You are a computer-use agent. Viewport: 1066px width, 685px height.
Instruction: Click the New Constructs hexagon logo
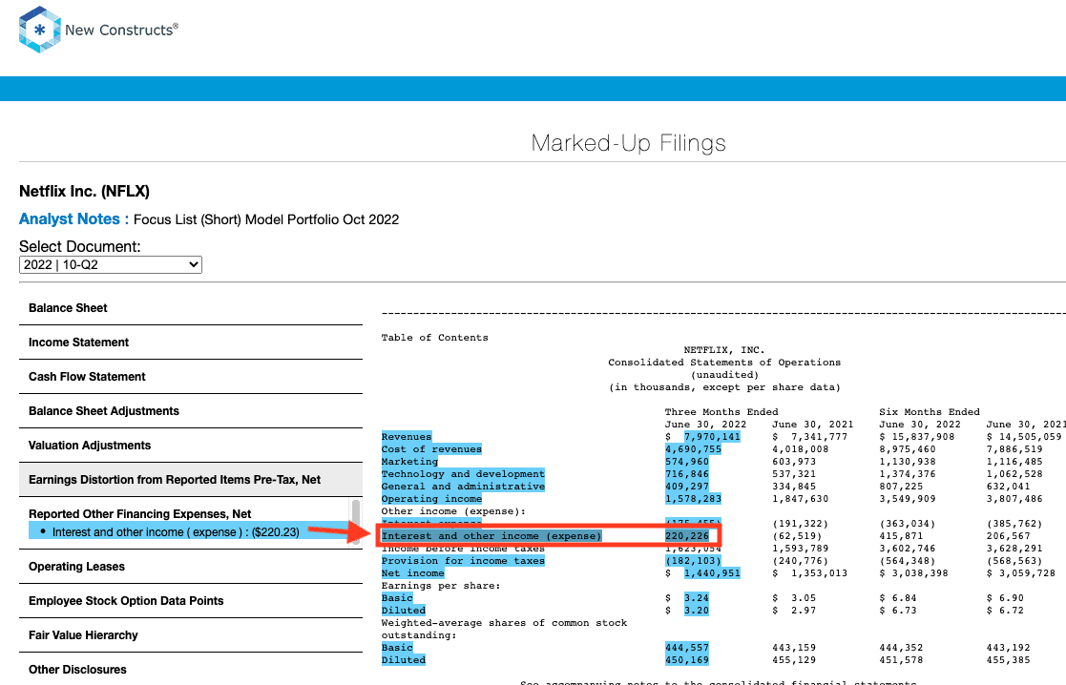click(39, 30)
